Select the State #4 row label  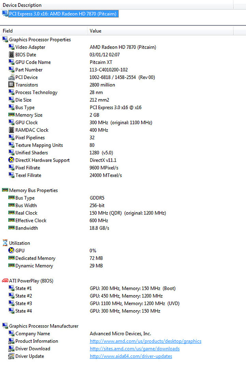[24, 311]
